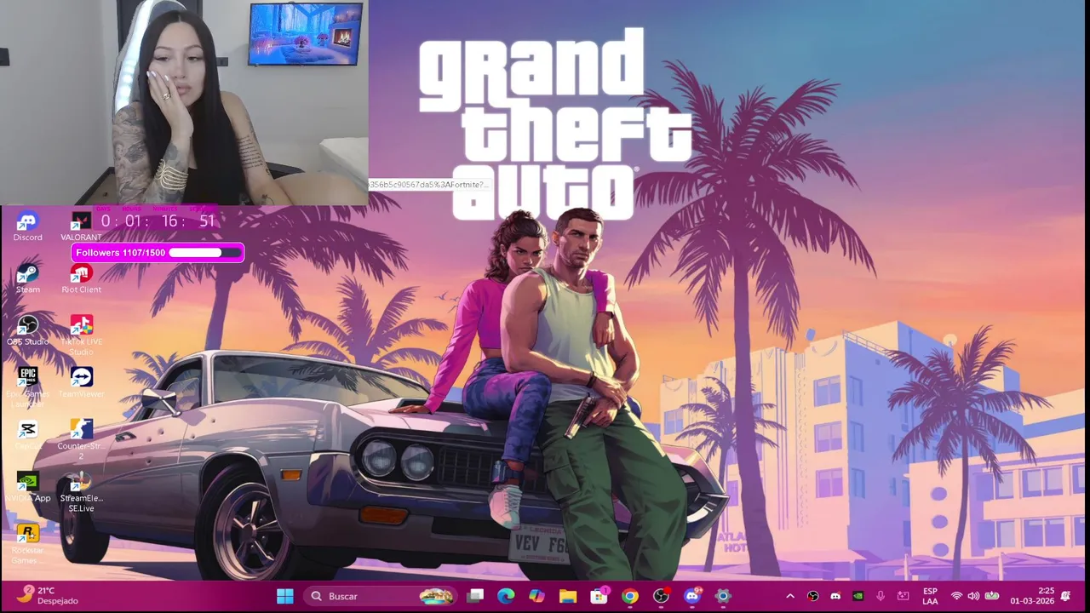Open the gear-icon app in the taskbar
The image size is (1090, 613).
coord(722,596)
